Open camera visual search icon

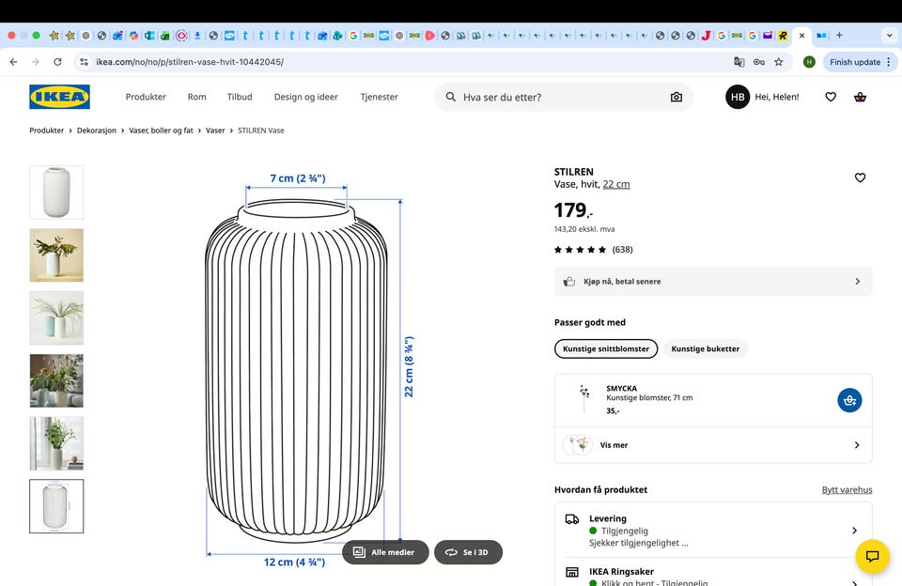(x=676, y=97)
